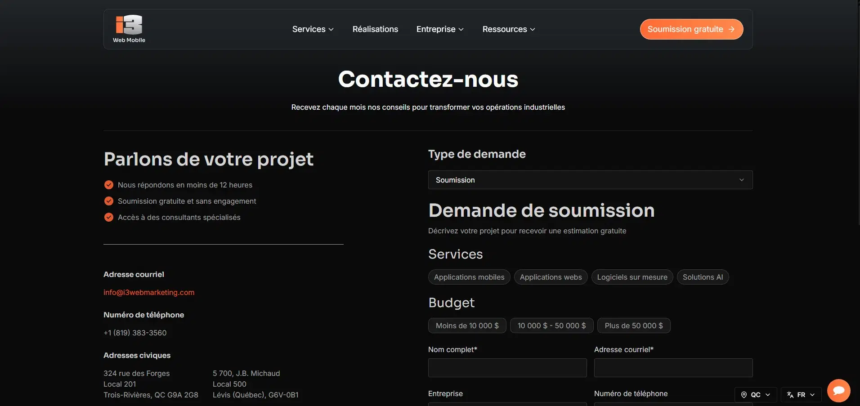Viewport: 860px width, 406px height.
Task: Click the info@i3webmarketing.com email link
Action: coord(148,292)
